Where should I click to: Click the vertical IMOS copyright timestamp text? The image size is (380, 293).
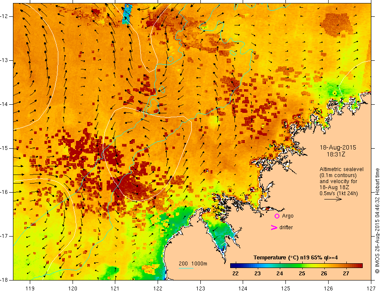377,221
